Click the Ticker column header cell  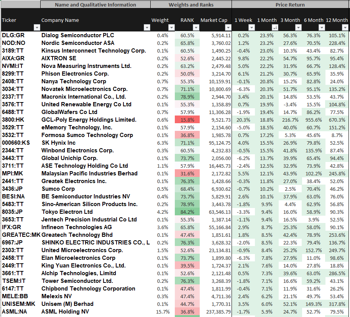point(21,20)
